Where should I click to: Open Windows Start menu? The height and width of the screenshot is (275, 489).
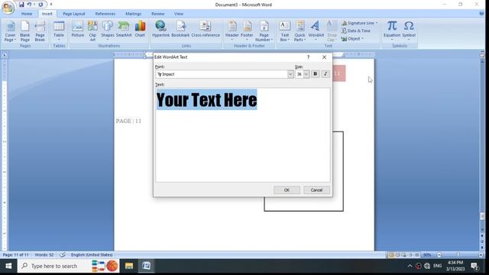(x=8, y=266)
